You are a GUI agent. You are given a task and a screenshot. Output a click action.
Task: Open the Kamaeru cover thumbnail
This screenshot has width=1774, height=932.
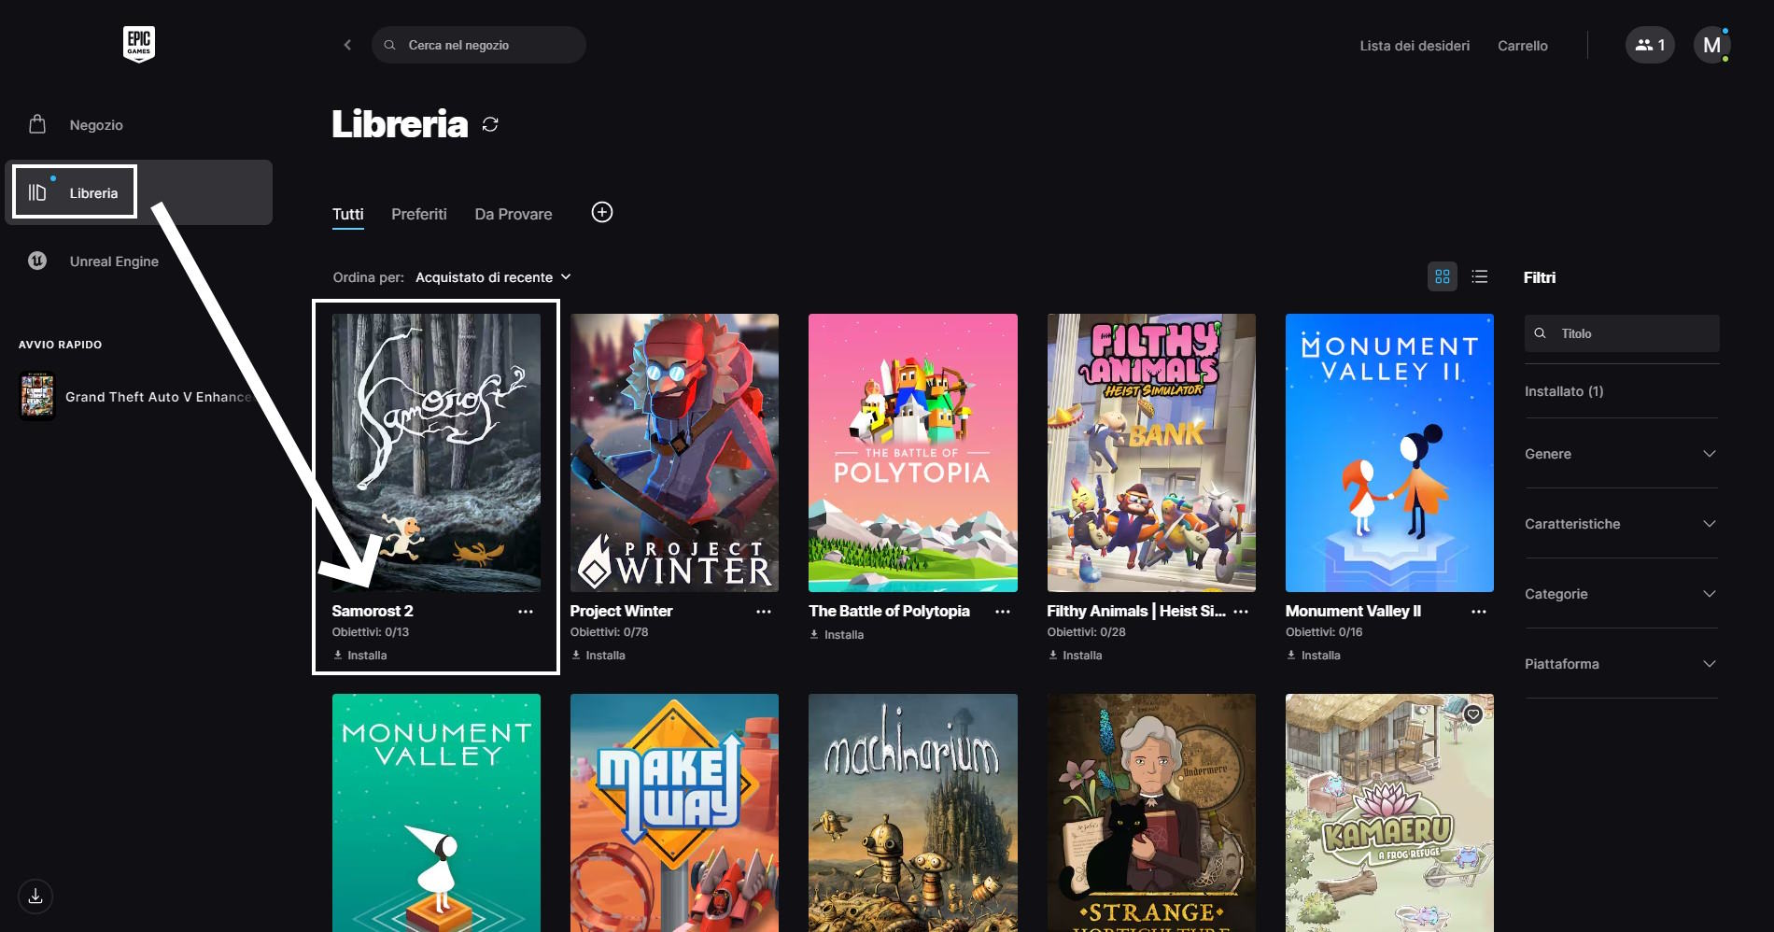(1389, 812)
